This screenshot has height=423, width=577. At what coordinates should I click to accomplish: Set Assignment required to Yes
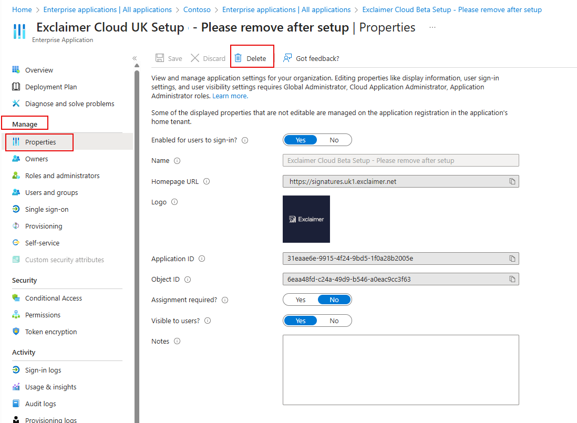(301, 300)
